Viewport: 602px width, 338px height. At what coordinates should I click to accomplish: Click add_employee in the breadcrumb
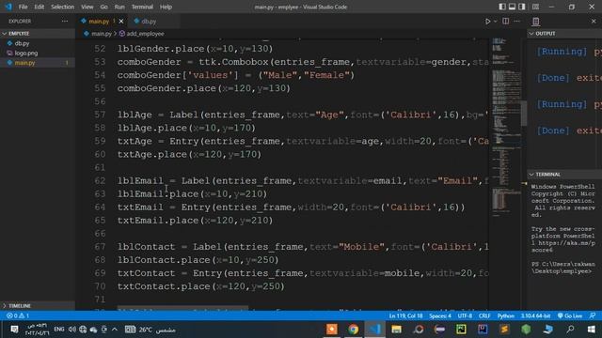tap(145, 34)
